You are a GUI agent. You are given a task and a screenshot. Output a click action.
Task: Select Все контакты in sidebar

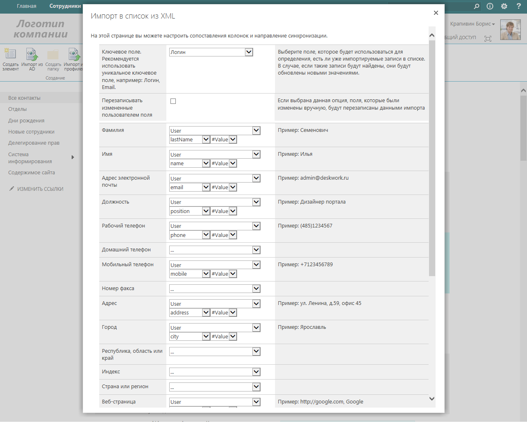[24, 98]
